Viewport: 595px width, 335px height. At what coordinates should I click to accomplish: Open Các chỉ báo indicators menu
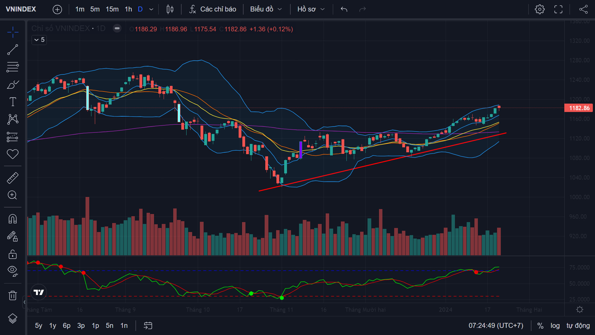tap(213, 9)
